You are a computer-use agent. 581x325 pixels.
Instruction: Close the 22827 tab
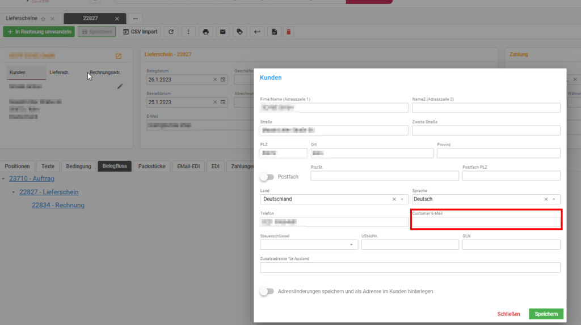point(117,19)
